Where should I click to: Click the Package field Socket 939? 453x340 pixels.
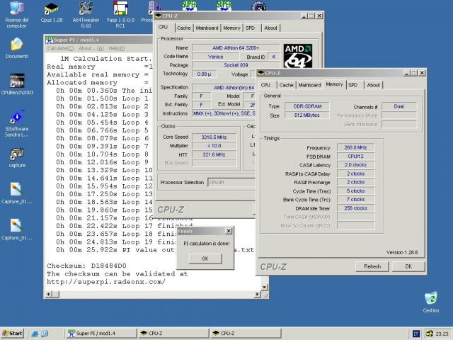(236, 65)
